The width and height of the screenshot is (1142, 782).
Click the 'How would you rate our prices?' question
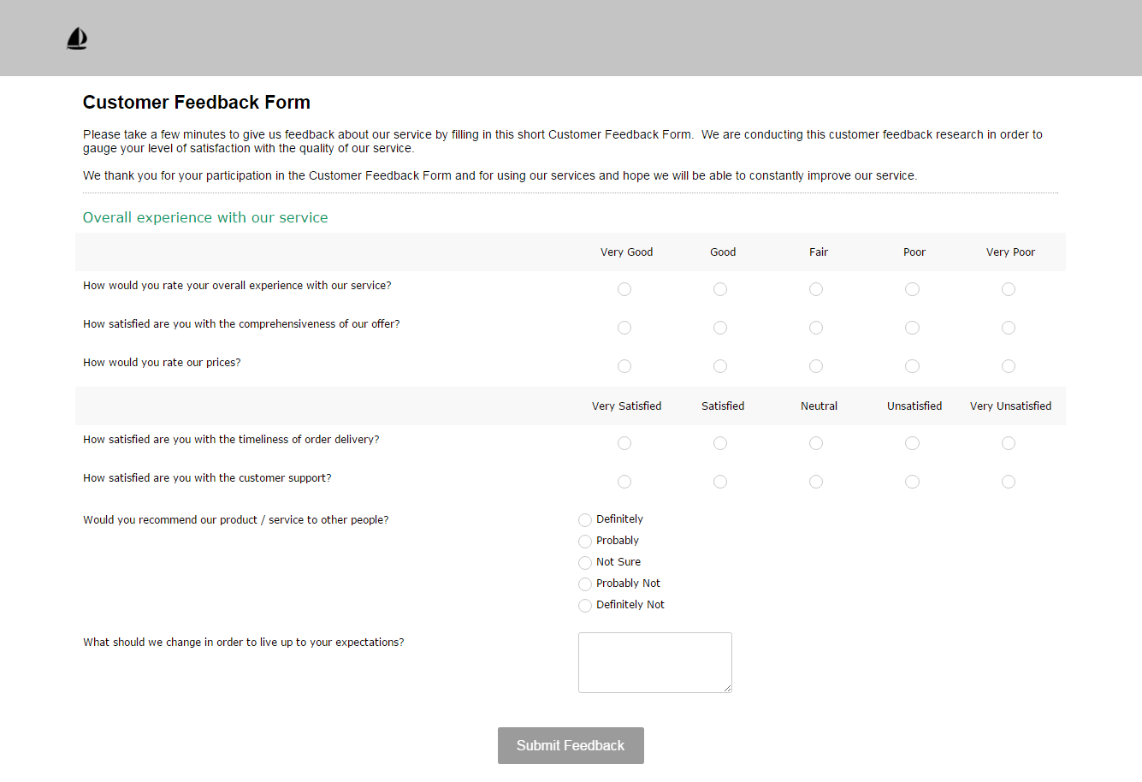point(162,363)
